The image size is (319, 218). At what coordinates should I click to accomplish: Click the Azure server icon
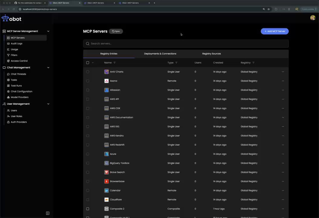(107, 154)
